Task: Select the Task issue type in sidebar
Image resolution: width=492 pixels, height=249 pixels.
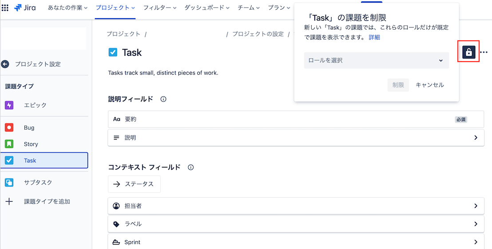Action: [44, 160]
